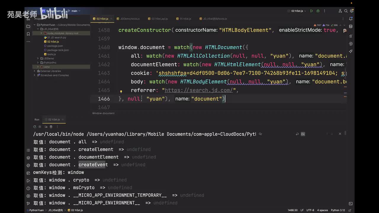Open more run actions next to debug

pos(324,11)
